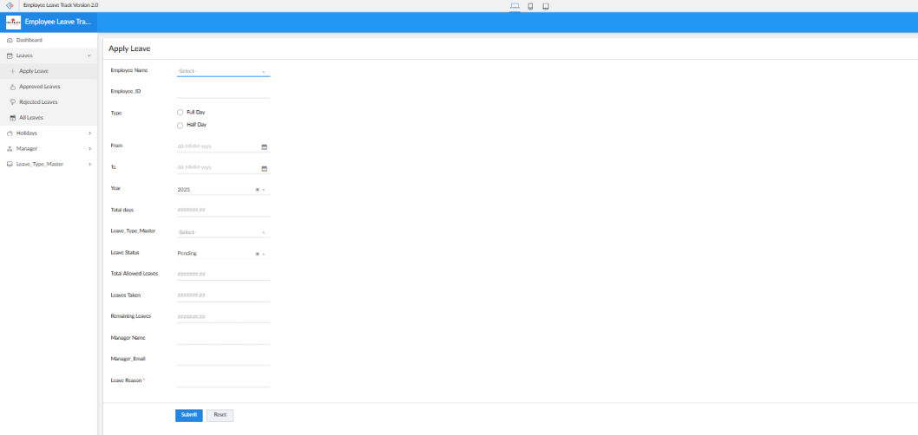This screenshot has height=435, width=918.
Task: Click the app logo in the blue header
Action: coord(14,22)
